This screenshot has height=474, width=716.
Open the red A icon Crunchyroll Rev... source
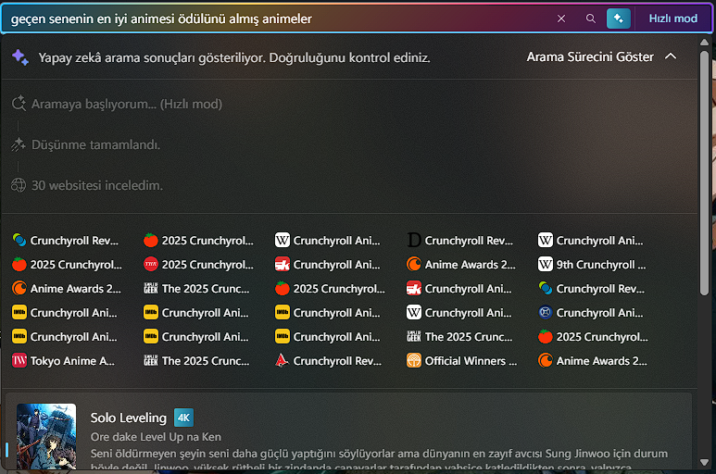[328, 361]
